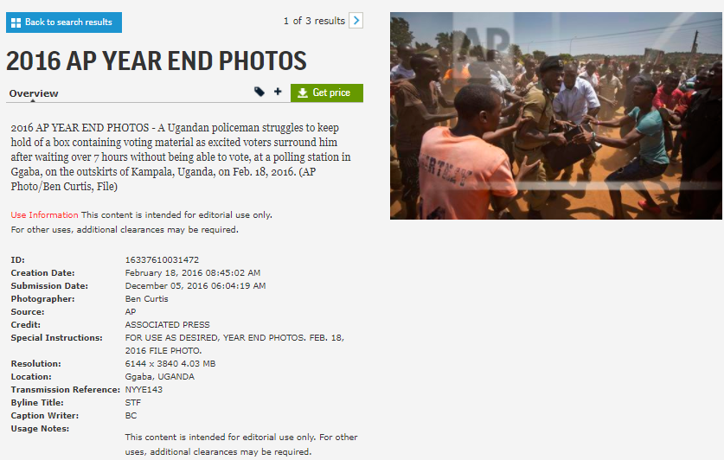Go back to search results

[x=64, y=22]
